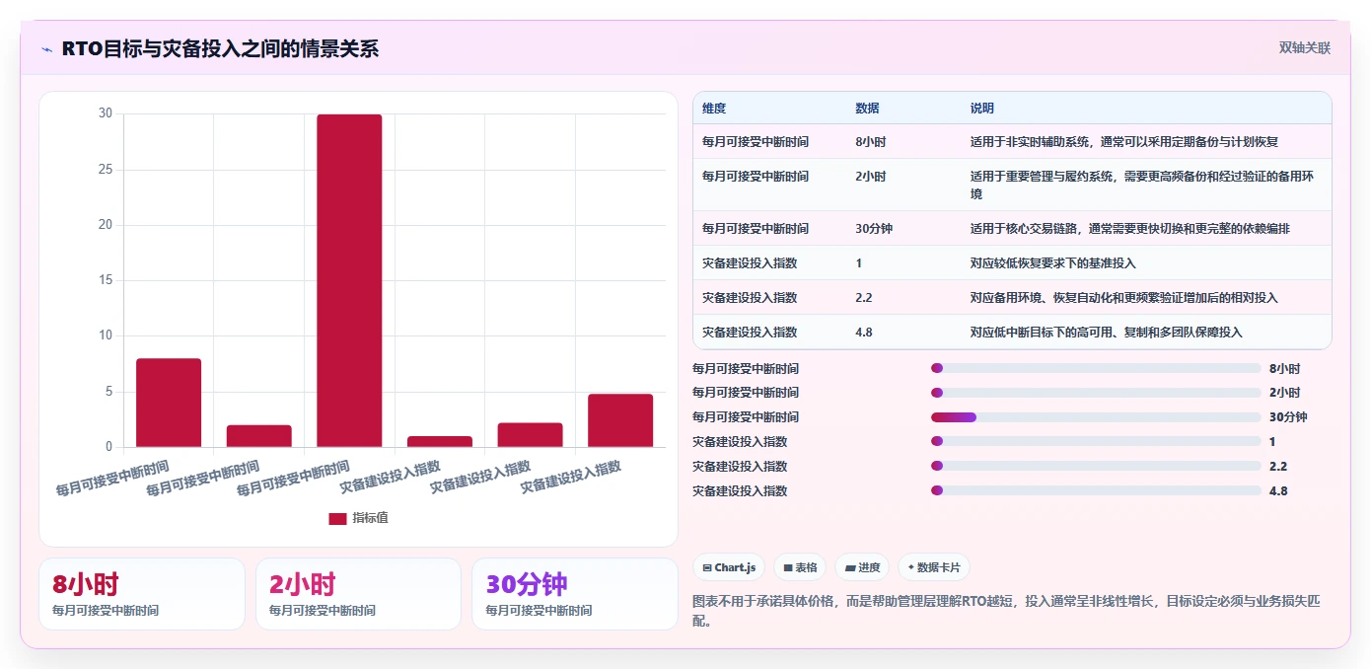The image size is (1371, 669).
Task: Click description 对应低中断目标下的高可用
Action: pyautogui.click(x=1107, y=333)
